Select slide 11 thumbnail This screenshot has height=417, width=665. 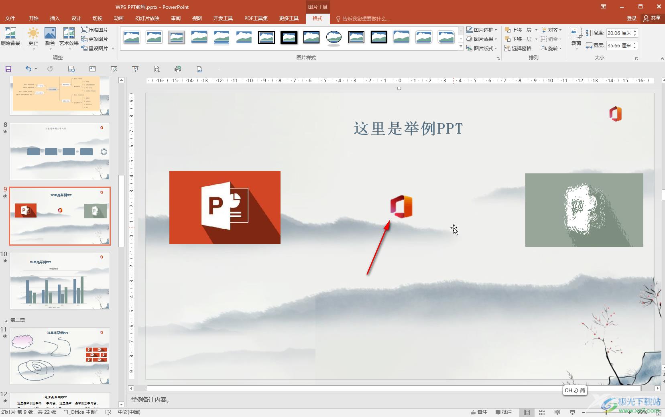[60, 356]
